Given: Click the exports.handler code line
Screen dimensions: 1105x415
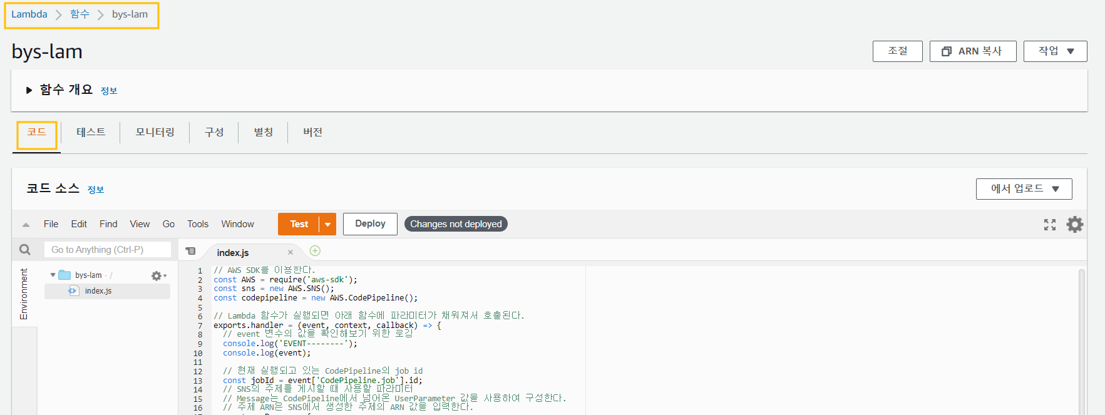Looking at the screenshot, I should (327, 325).
